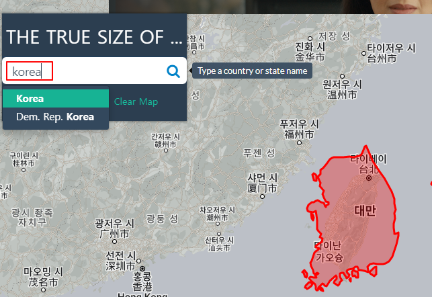
Task: Click the 푸젠 성 province label
Action: (259, 153)
